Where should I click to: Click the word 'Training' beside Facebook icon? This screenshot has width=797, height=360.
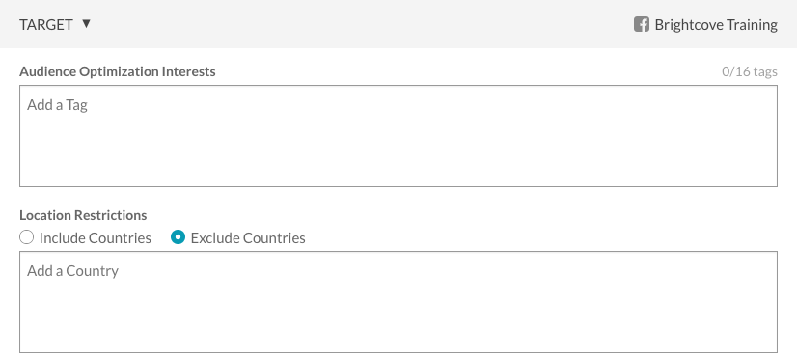coord(752,25)
